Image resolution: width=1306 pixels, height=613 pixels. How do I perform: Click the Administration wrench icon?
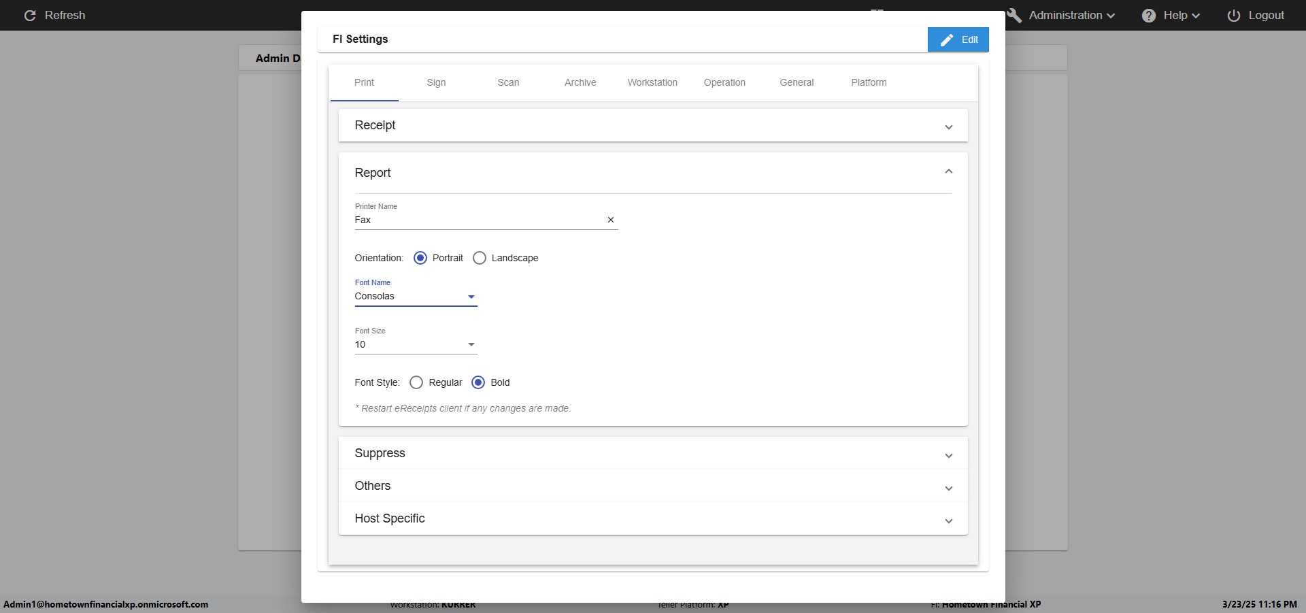pyautogui.click(x=1014, y=16)
